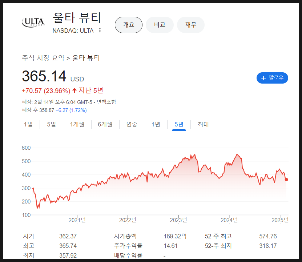302x262 pixels.
Task: Click the 2022년 axis label
Action: pyautogui.click(x=128, y=220)
